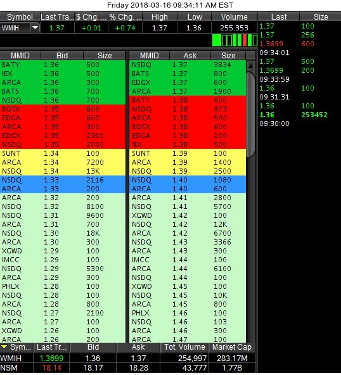Click the NSDQ ask with size 973
341x375 pixels.
point(188,109)
